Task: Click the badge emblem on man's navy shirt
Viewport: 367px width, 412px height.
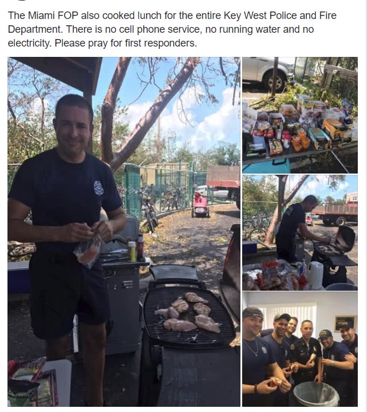Action: click(x=99, y=188)
